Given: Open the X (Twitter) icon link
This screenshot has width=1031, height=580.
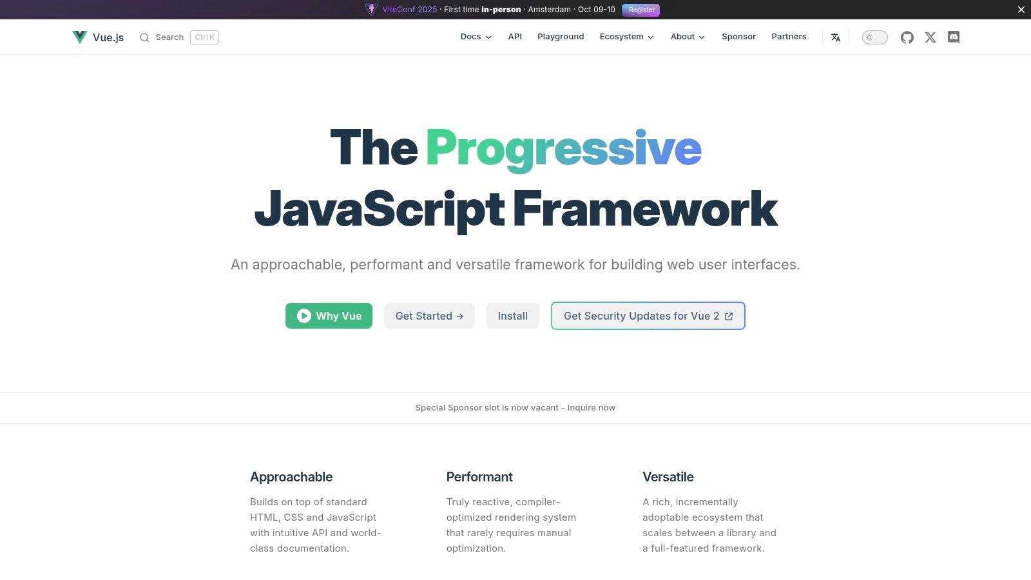Looking at the screenshot, I should [x=930, y=37].
